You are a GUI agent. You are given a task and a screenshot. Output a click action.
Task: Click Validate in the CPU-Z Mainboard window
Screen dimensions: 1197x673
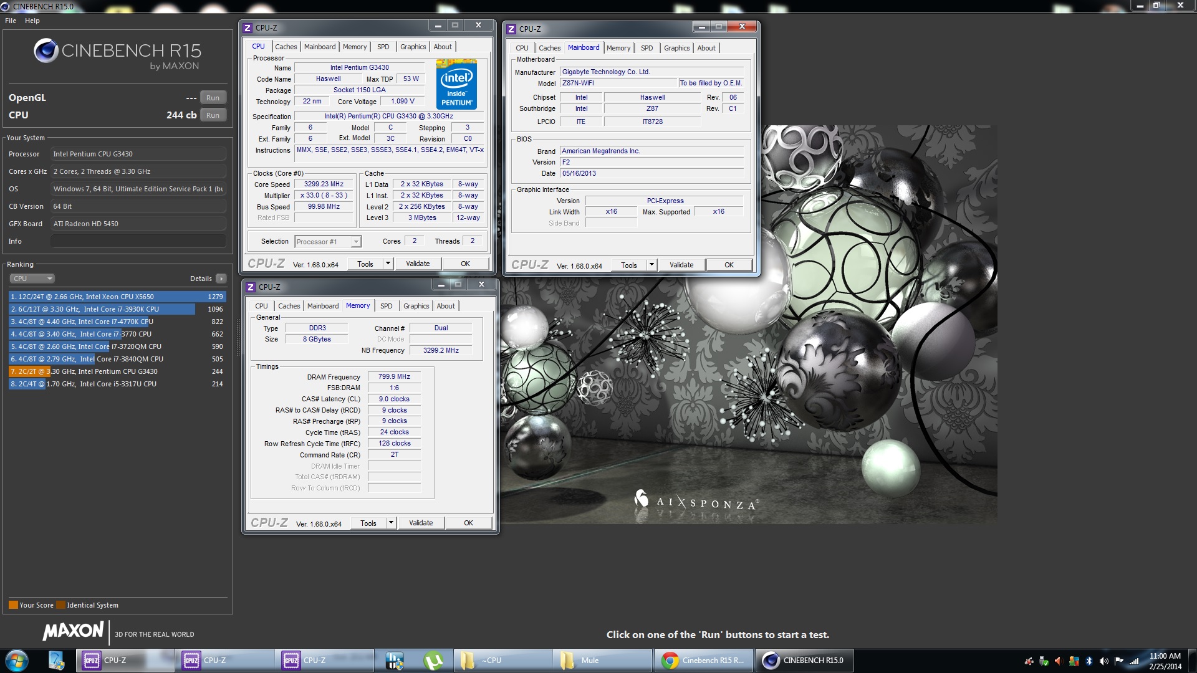681,265
